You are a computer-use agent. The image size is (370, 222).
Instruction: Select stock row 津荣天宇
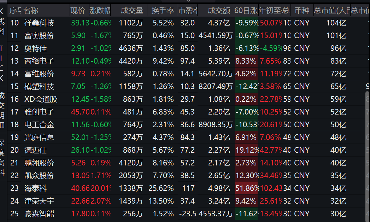point(189,201)
